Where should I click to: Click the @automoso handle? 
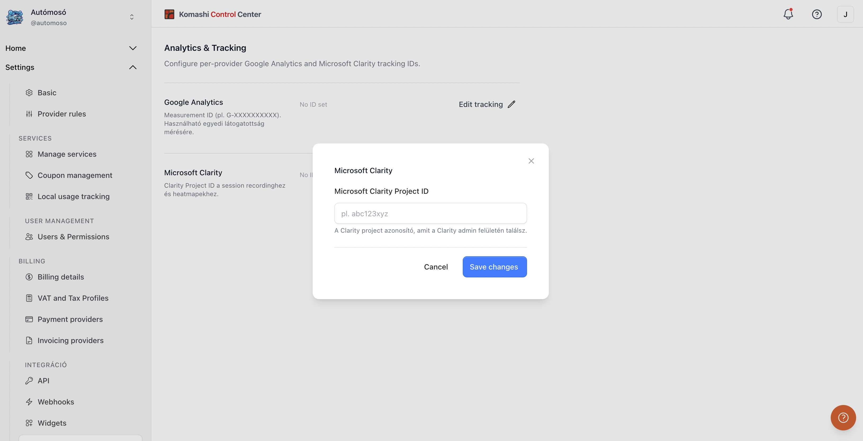click(x=49, y=23)
